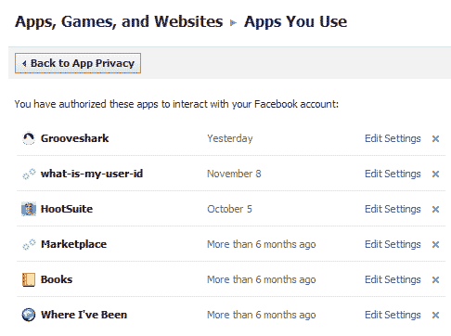Open the Marketplace app name link
The image size is (451, 336).
tap(74, 244)
